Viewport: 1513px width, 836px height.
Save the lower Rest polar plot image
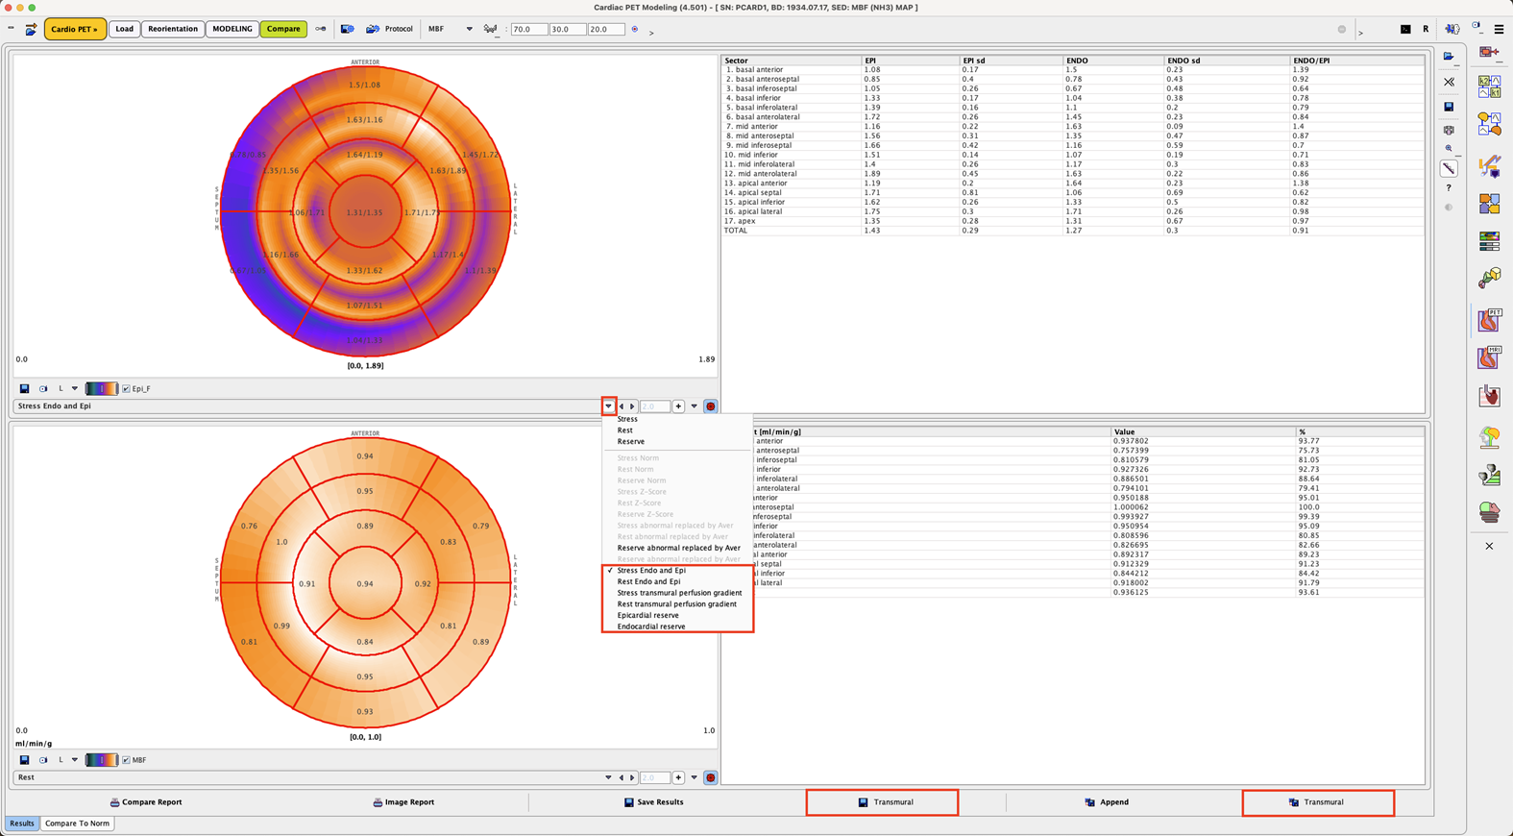pyautogui.click(x=24, y=760)
